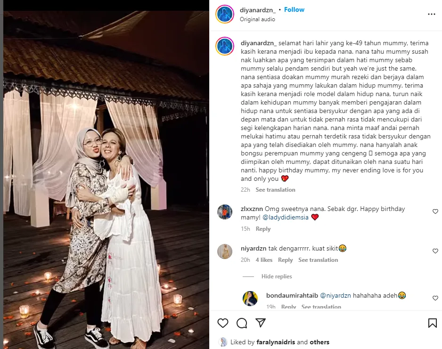
Task: Open the mother-daughter photo
Action: (x=106, y=180)
